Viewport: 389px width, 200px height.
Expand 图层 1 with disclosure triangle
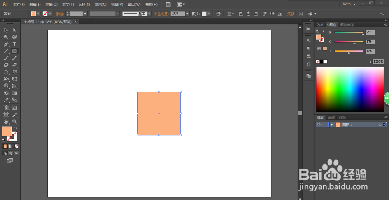pos(332,125)
